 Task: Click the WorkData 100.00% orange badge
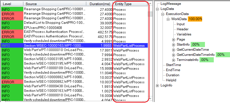pyautogui.click(x=195, y=19)
